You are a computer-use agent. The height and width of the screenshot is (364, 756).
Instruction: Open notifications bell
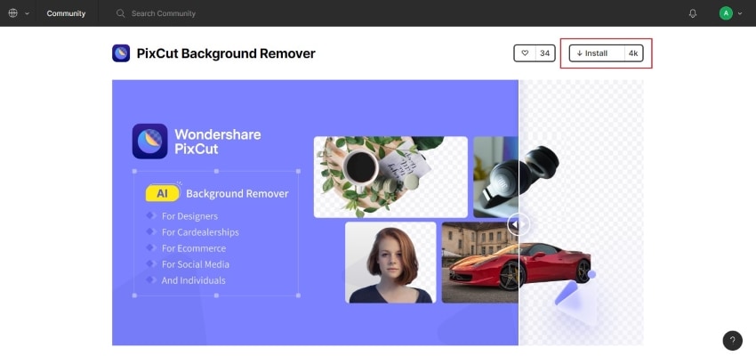[693, 13]
